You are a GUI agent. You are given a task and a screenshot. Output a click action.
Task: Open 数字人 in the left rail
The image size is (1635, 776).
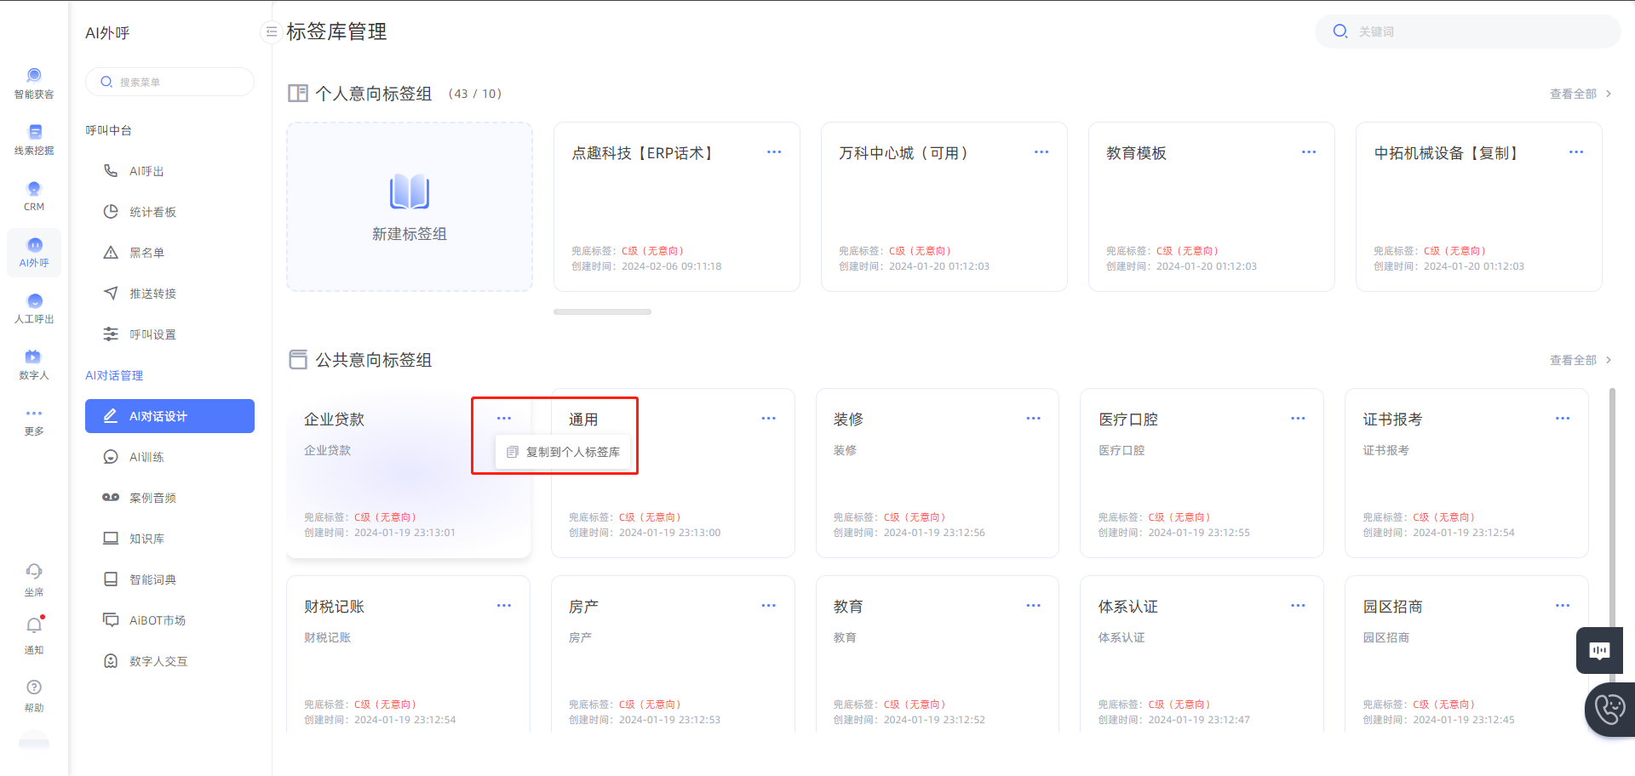click(x=34, y=364)
